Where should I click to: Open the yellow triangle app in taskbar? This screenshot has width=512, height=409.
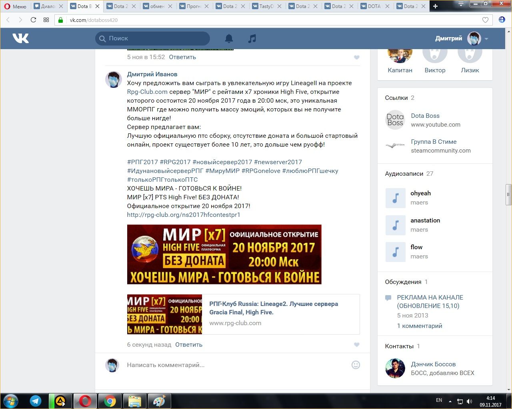pyautogui.click(x=60, y=401)
